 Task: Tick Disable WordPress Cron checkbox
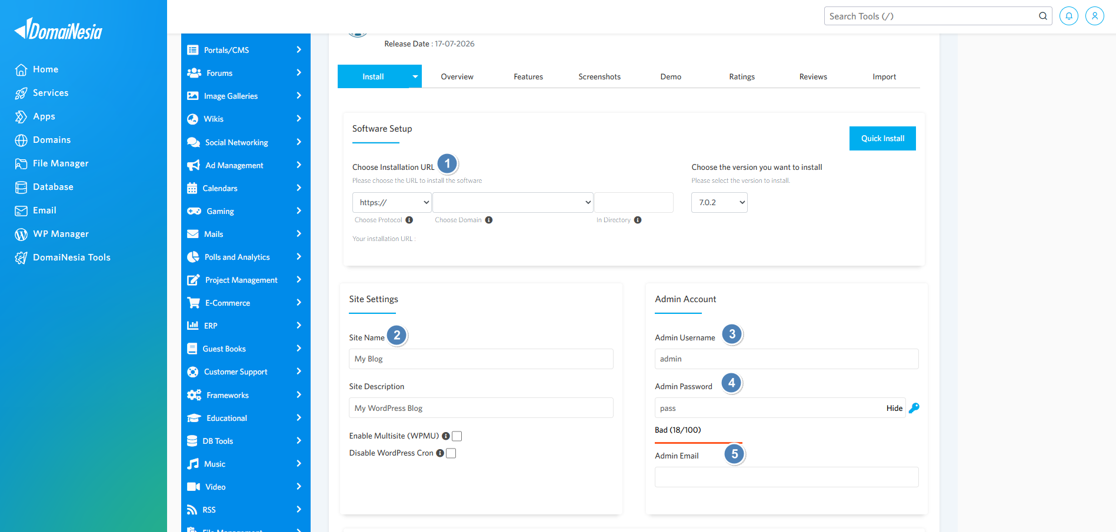(x=451, y=453)
